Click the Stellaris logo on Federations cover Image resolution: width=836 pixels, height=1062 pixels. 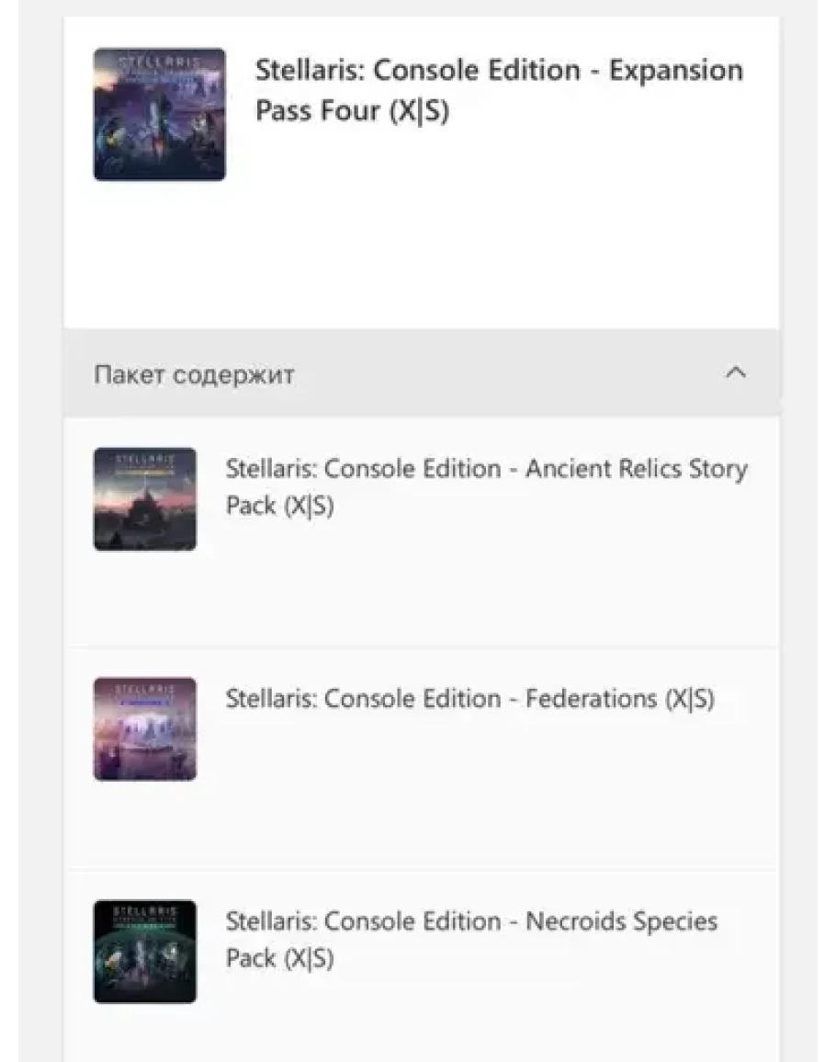tap(144, 687)
